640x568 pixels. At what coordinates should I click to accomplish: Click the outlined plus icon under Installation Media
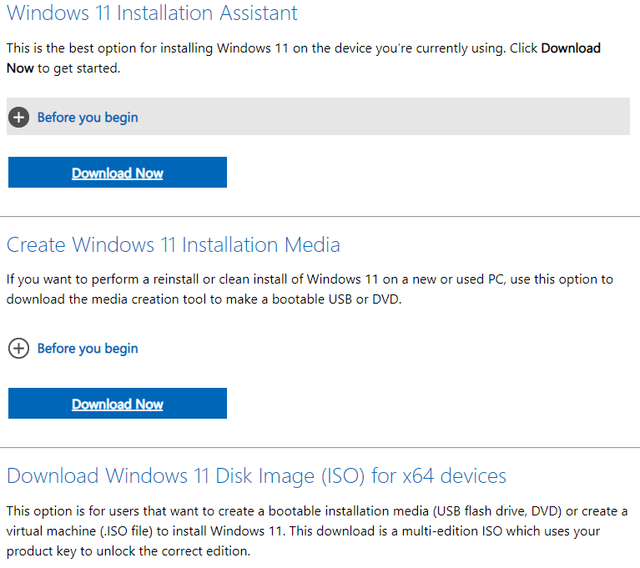pyautogui.click(x=19, y=349)
